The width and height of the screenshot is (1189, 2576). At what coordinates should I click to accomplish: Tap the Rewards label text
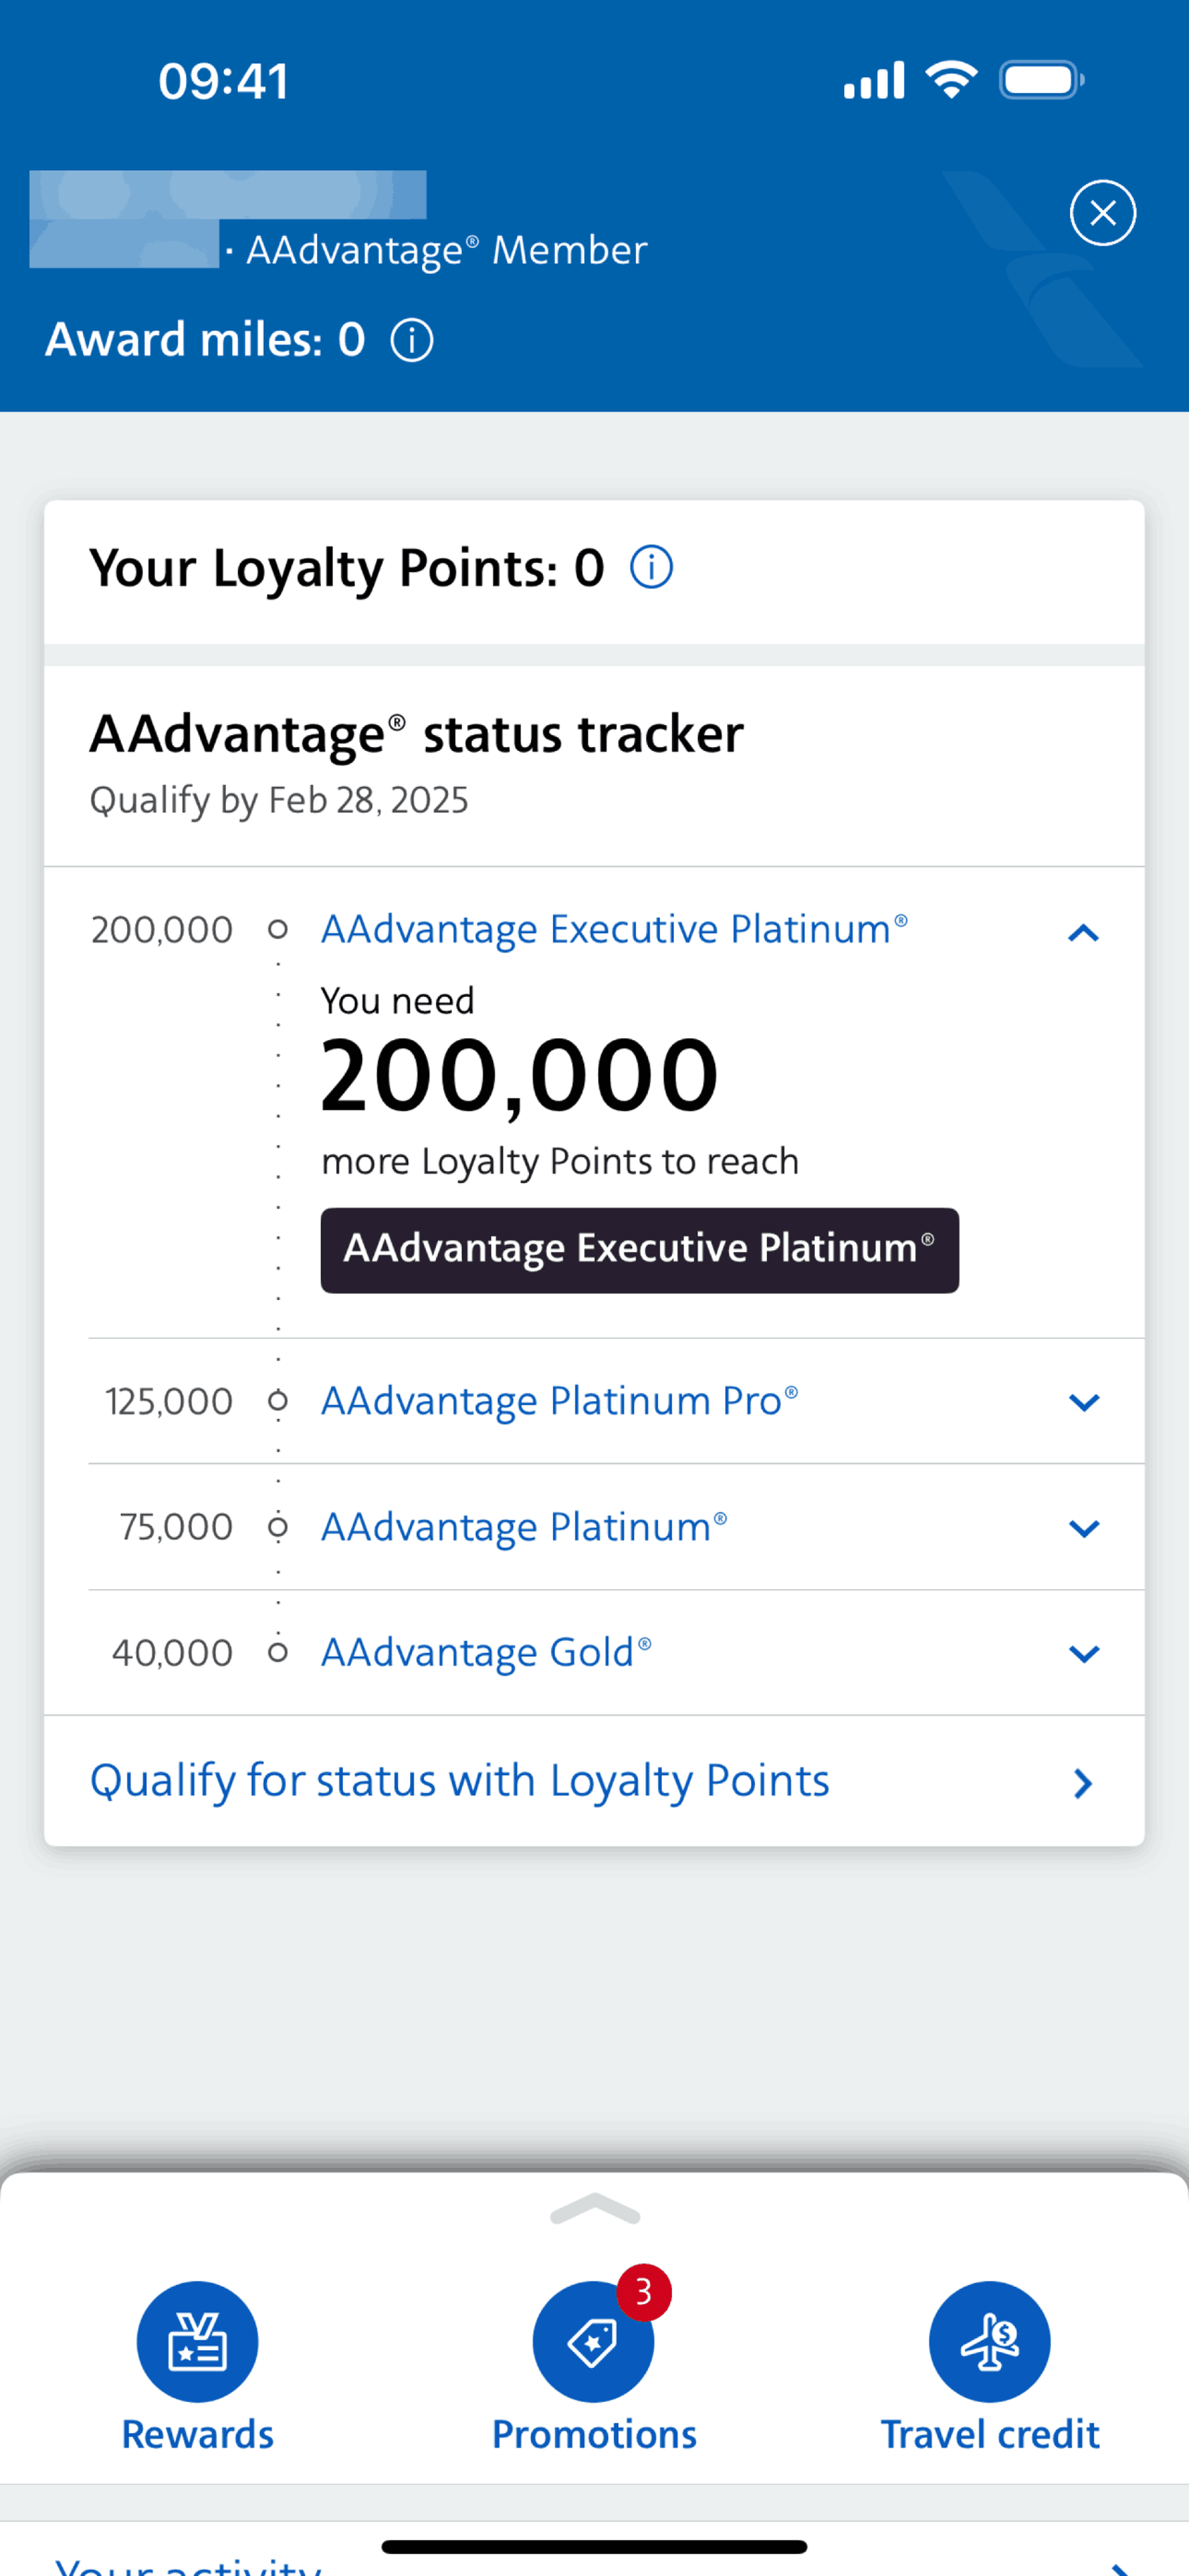pos(197,2434)
